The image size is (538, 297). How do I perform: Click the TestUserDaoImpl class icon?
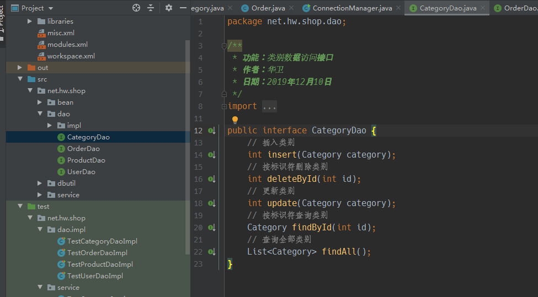coord(61,276)
